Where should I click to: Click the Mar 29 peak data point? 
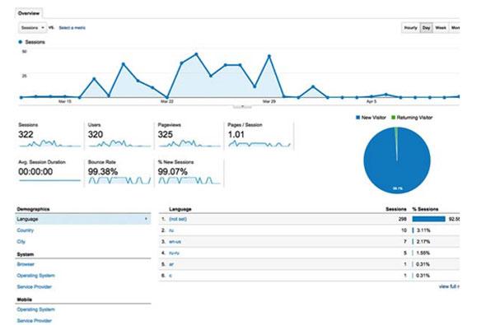[269, 56]
